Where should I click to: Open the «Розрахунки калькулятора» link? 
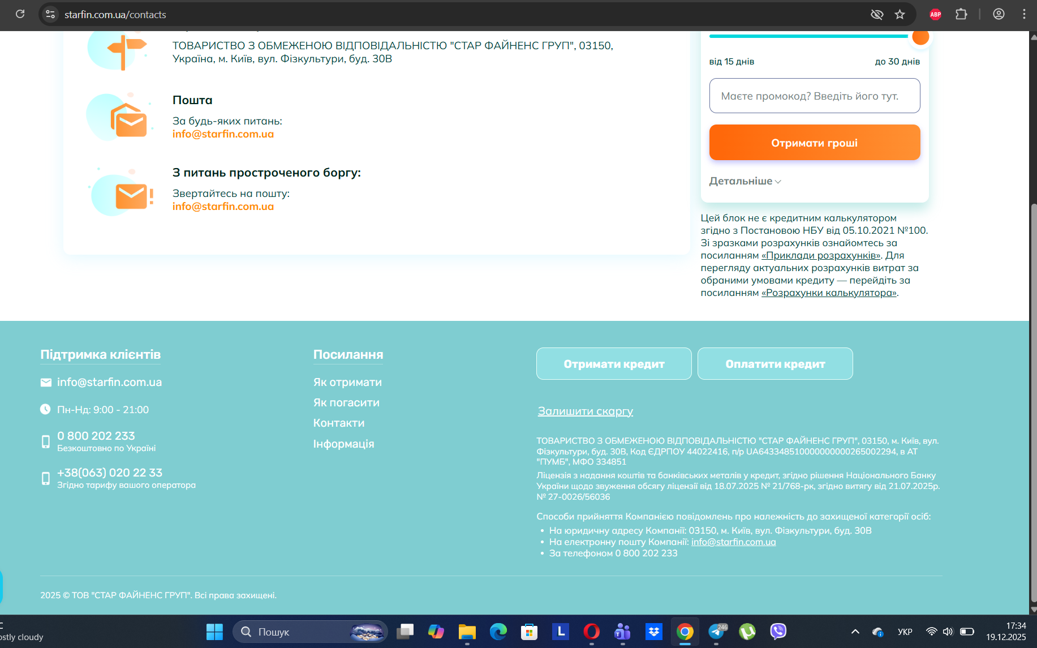pyautogui.click(x=829, y=293)
